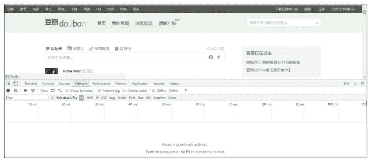Open the Online throttling dropdown

(x=178, y=91)
